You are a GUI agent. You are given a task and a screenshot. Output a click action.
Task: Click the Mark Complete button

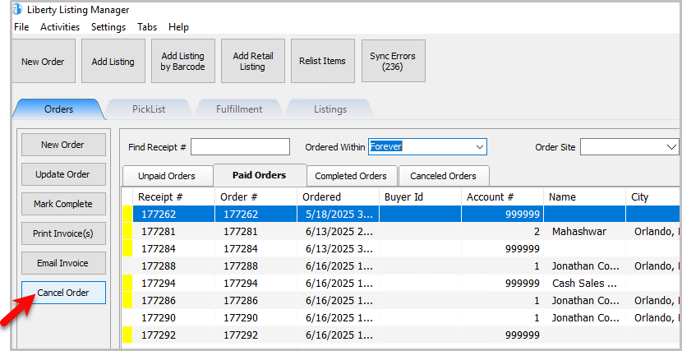point(63,204)
